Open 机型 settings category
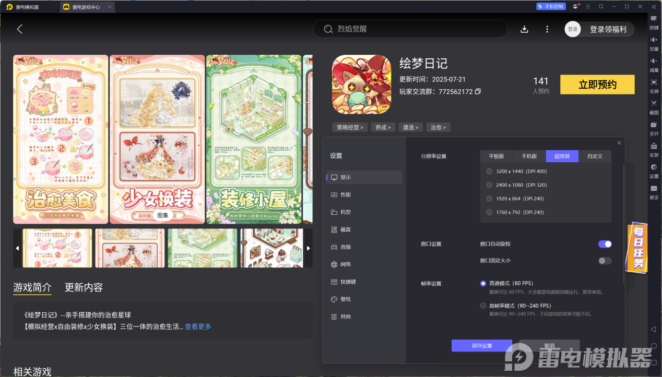 [x=364, y=212]
